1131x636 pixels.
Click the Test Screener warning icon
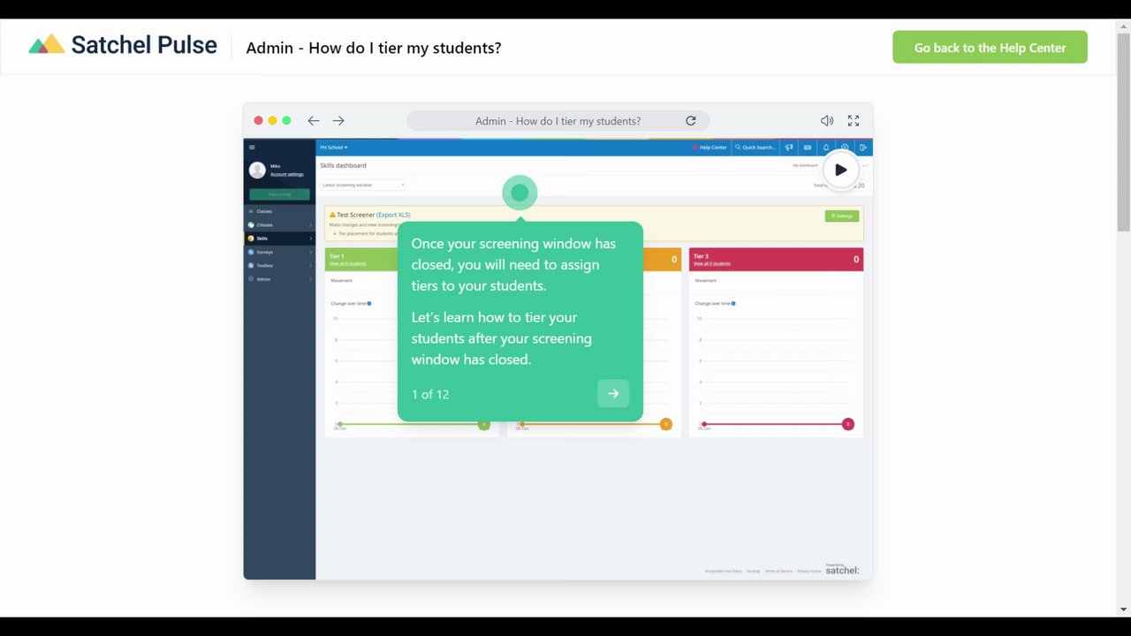pos(332,215)
